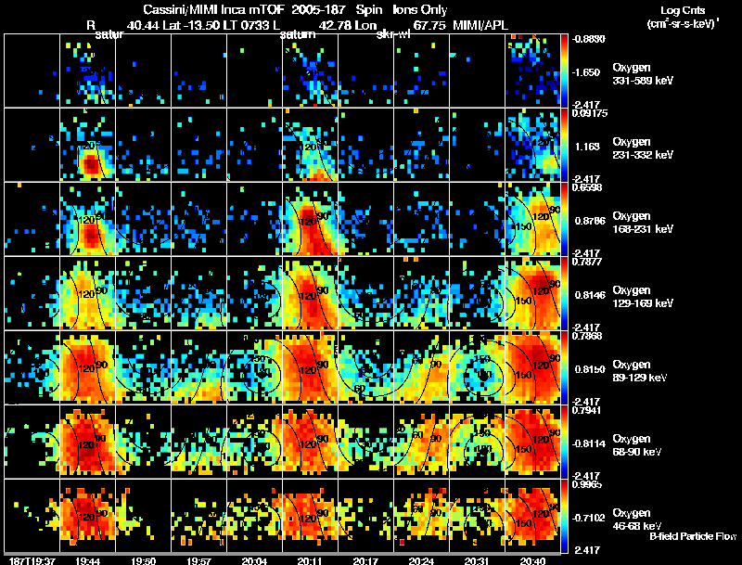
Task: Open the 20:40 panel in Oxygen 129-169 keV row
Action: (x=532, y=293)
